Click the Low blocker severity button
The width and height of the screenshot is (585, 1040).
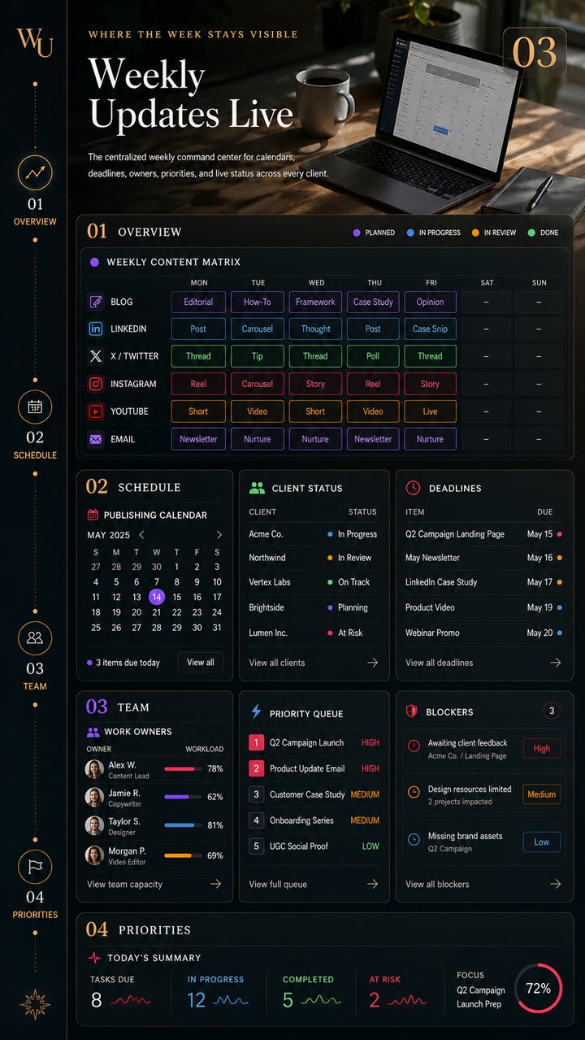(x=542, y=842)
